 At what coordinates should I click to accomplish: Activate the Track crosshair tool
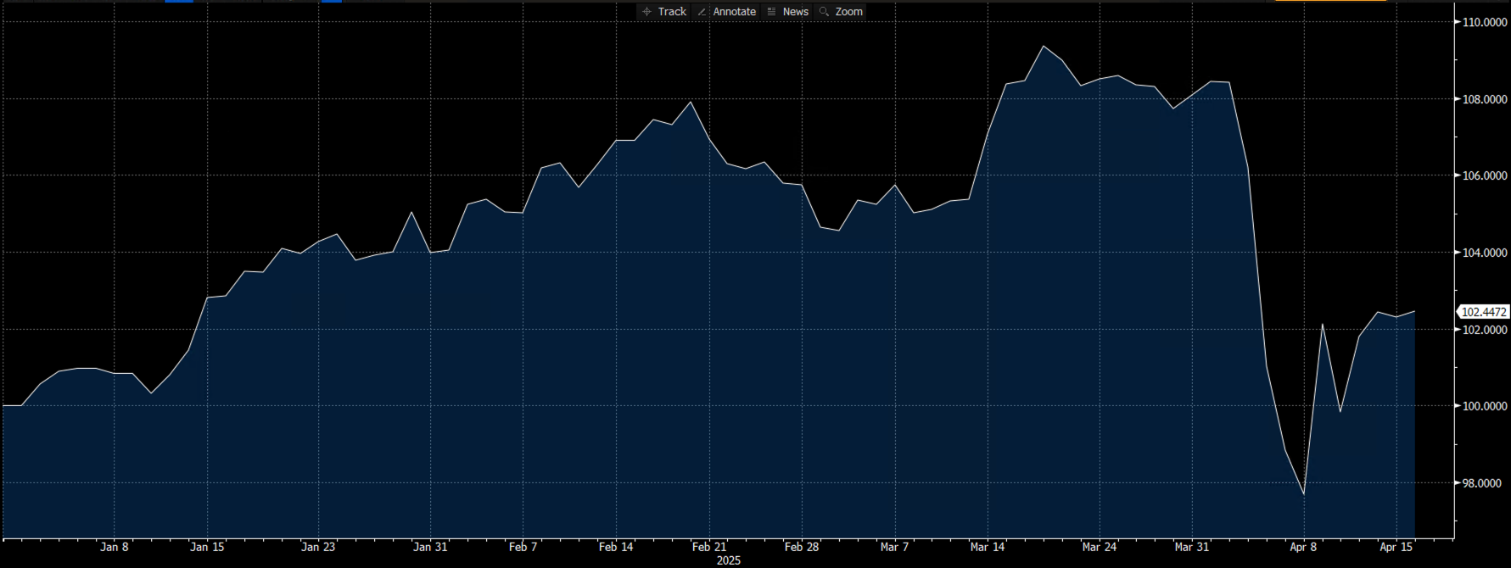click(664, 12)
